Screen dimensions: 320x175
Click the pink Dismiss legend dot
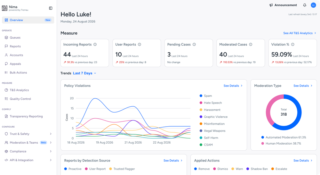[x=214, y=169]
